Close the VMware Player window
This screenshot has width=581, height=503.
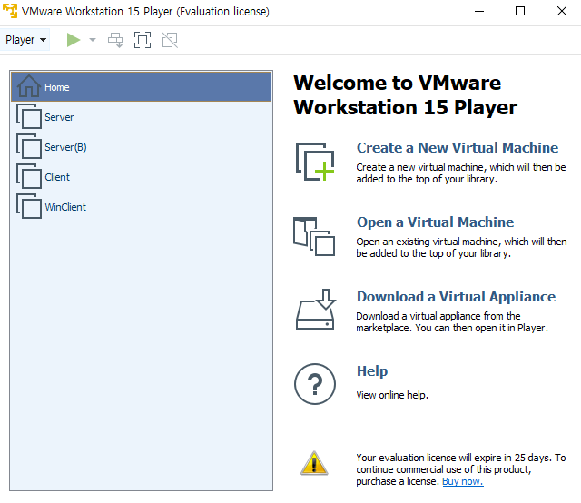pyautogui.click(x=562, y=11)
